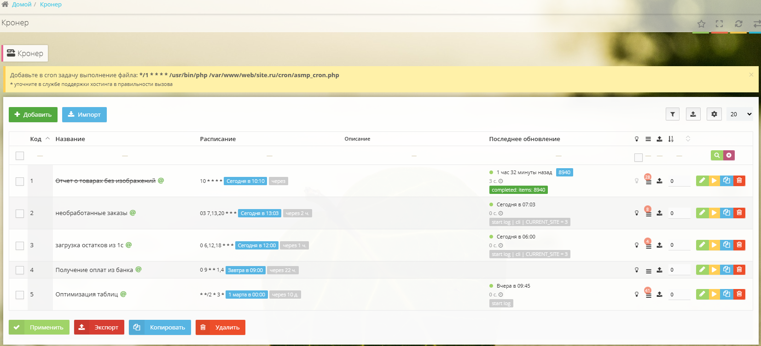Screen dimensions: 761x346
Task: Go to 'Домой' in the breadcrumb
Action: (22, 5)
